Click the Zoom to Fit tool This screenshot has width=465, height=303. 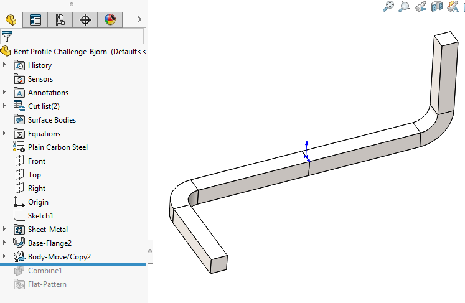click(388, 6)
